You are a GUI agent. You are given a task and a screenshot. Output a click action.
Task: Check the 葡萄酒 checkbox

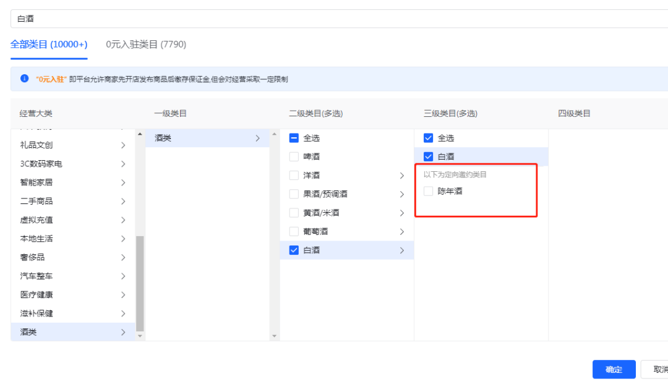[x=294, y=231]
